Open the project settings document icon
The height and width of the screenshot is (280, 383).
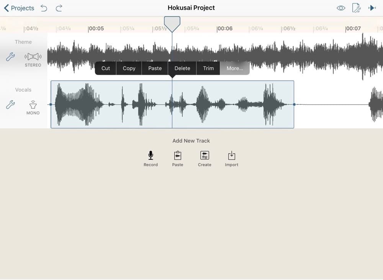356,8
